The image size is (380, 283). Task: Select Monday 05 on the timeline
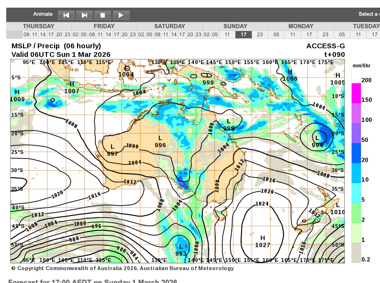[276, 34]
